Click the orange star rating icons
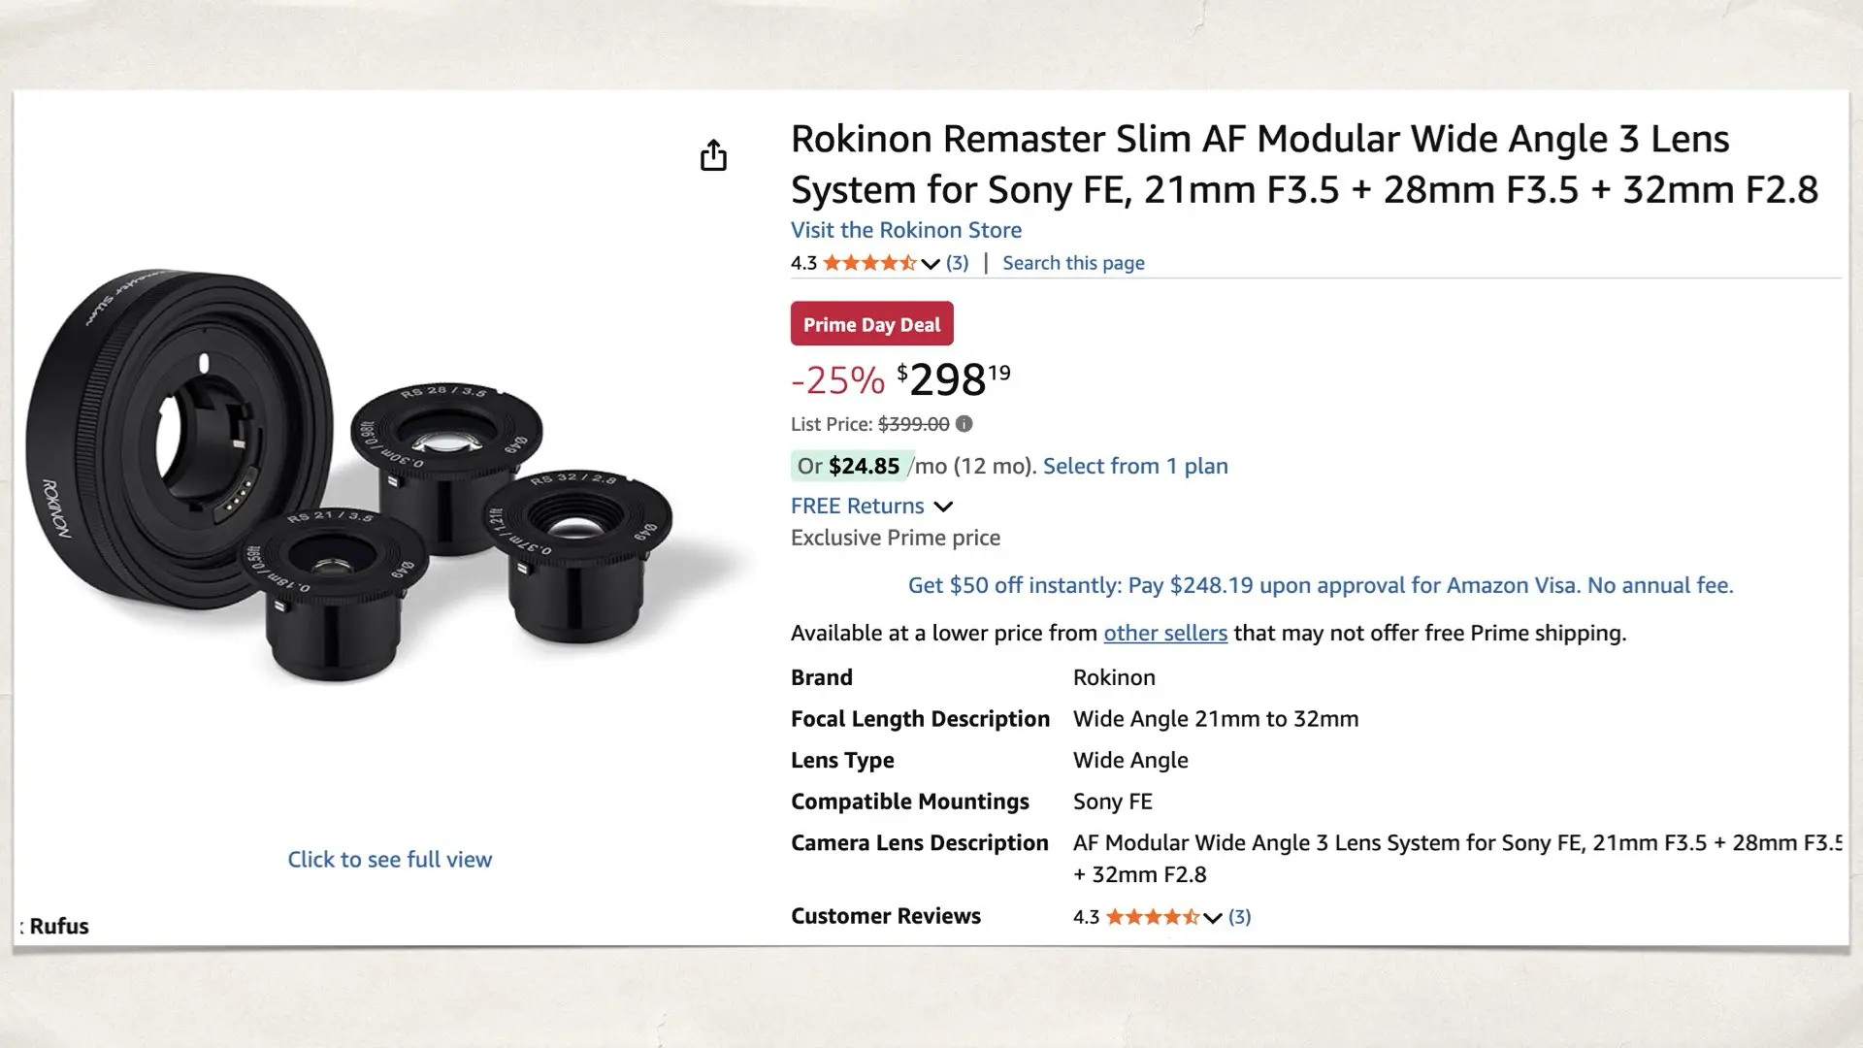This screenshot has height=1048, width=1863. point(870,262)
